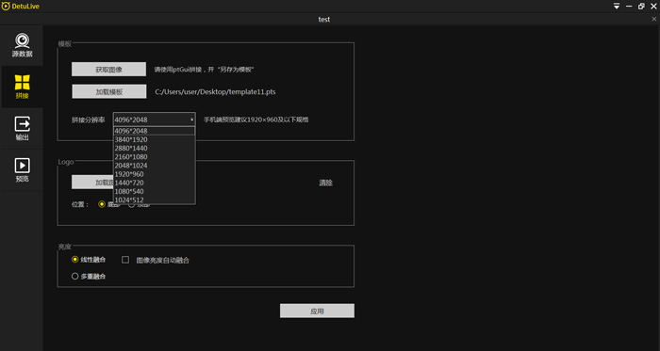Select the second Logo position radio button
The height and width of the screenshot is (351, 660).
click(x=131, y=204)
